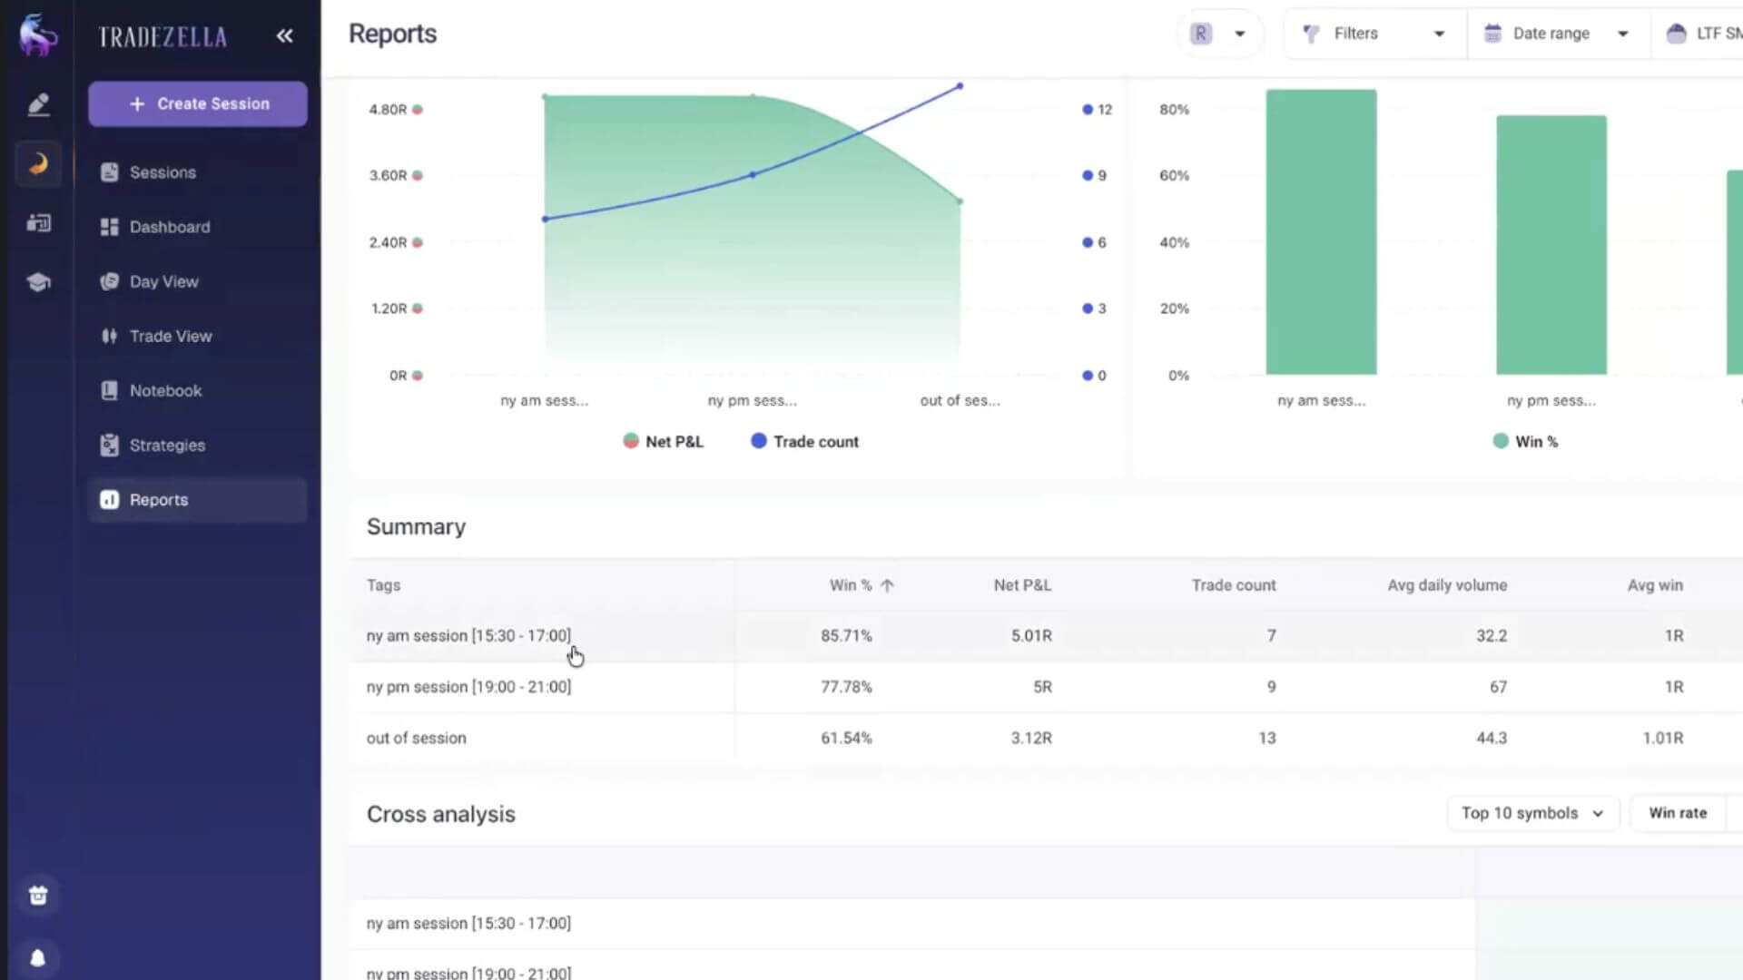
Task: Open the R unit dropdown
Action: [x=1219, y=34]
